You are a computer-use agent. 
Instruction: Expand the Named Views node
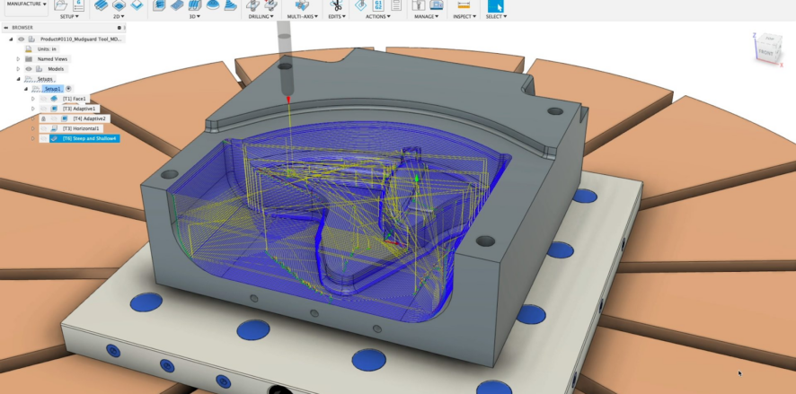18,59
